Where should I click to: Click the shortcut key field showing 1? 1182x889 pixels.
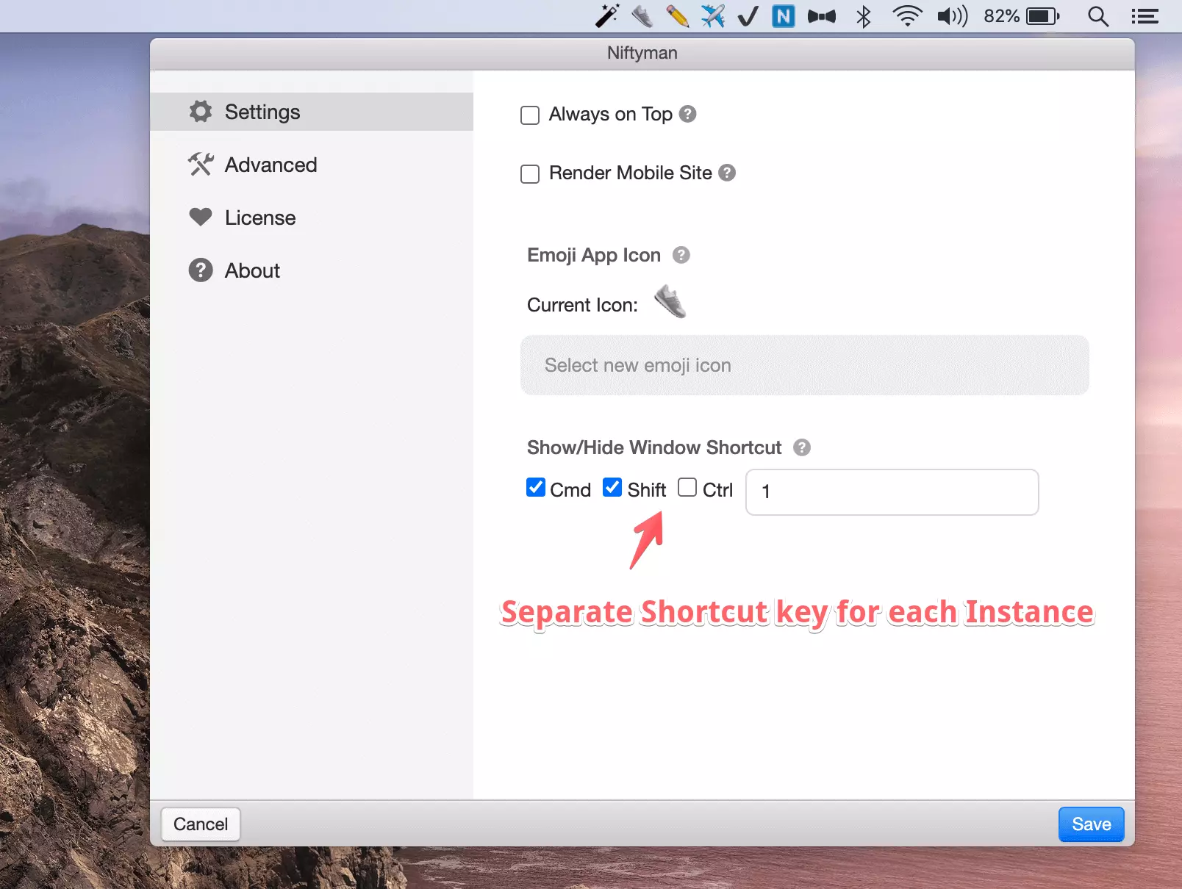tap(891, 492)
